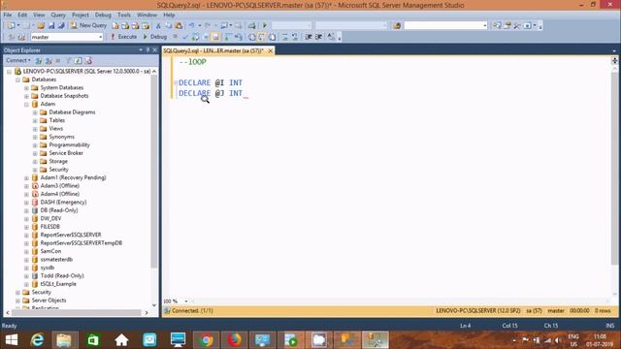Close the SQLQuery2.sql tab
The width and height of the screenshot is (621, 349).
point(270,50)
